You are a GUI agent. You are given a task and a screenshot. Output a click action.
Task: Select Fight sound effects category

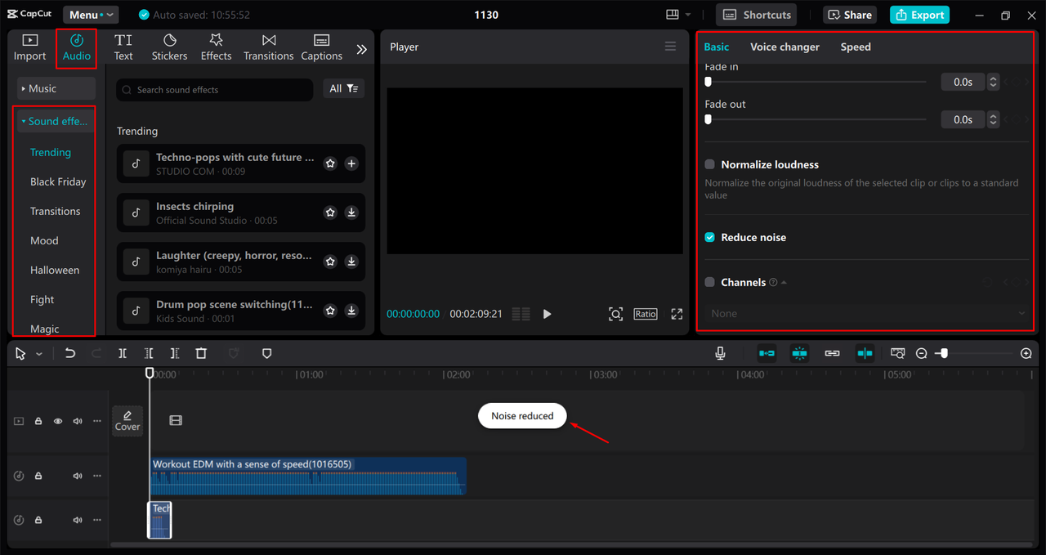[x=42, y=299]
